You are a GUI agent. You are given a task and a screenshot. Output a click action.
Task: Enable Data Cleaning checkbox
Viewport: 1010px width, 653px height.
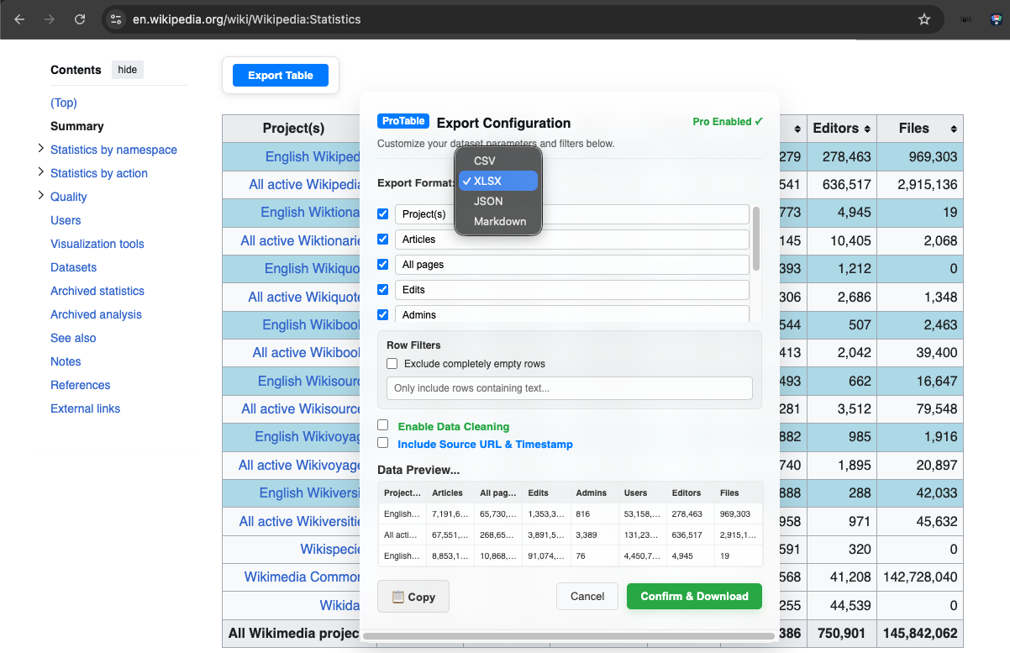[383, 425]
